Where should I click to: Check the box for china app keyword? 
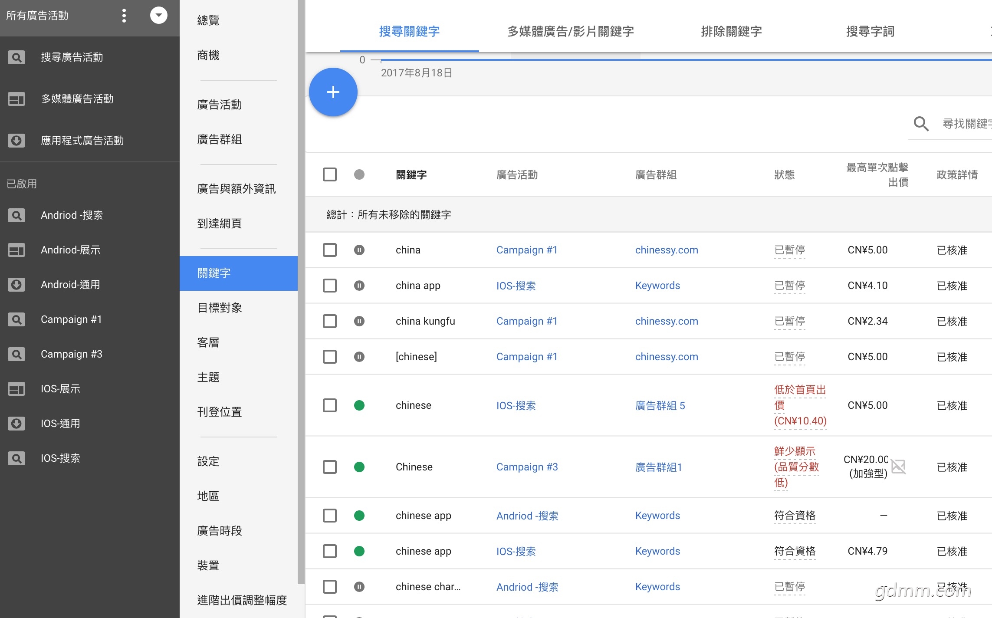click(330, 286)
